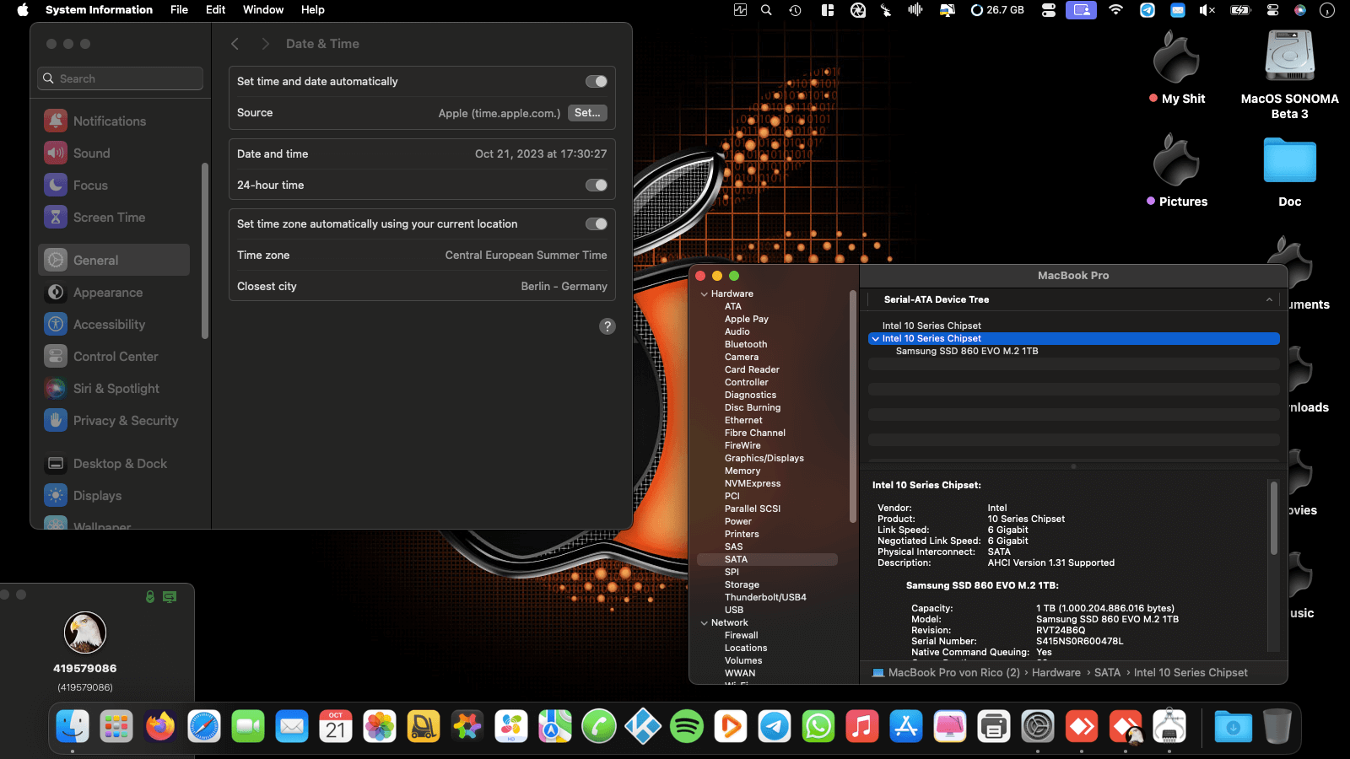Select Firewall under Network
The width and height of the screenshot is (1350, 759).
pyautogui.click(x=742, y=636)
